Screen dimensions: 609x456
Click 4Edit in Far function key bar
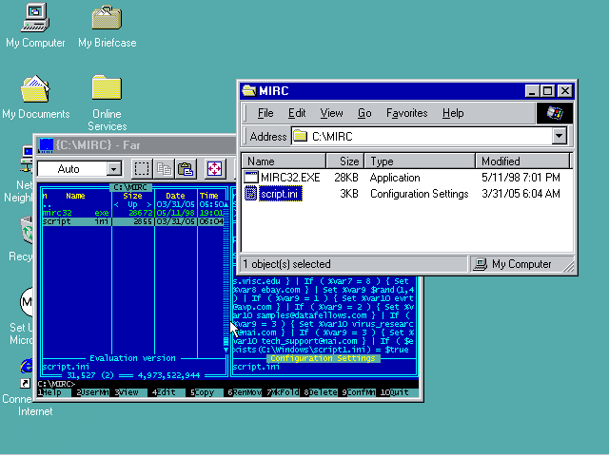(x=168, y=392)
